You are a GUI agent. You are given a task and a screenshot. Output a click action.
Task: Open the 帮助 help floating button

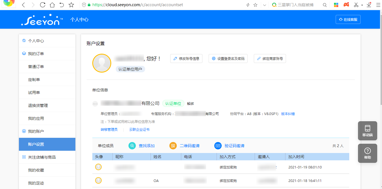[x=367, y=153]
